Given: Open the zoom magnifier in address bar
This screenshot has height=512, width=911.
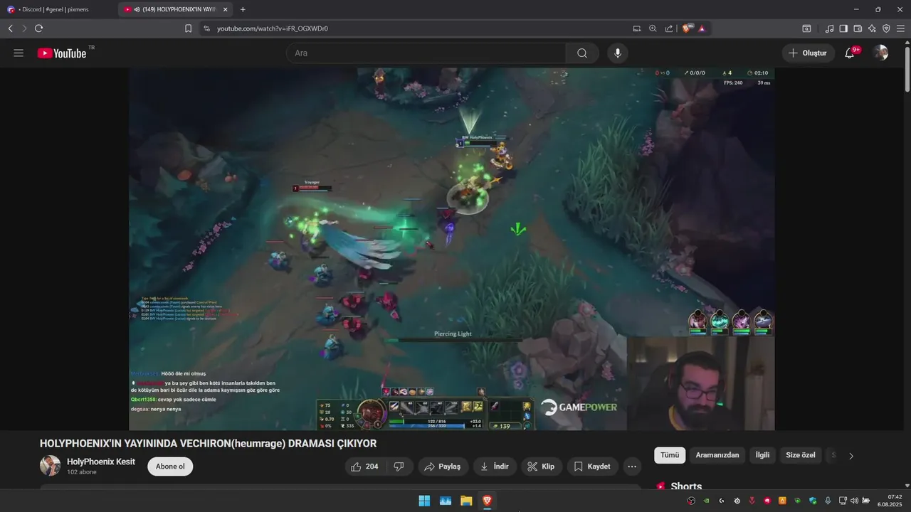Looking at the screenshot, I should [x=653, y=28].
